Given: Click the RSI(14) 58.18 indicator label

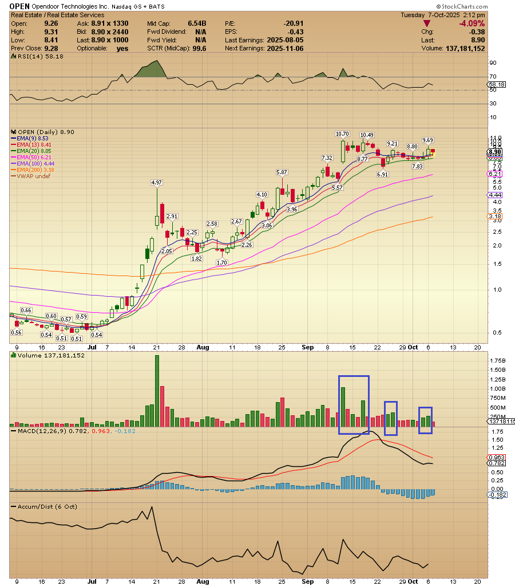Looking at the screenshot, I should pos(40,57).
